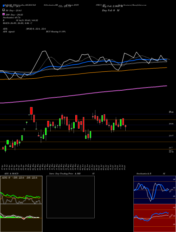Click the 'Stochastics & R' panel title

point(144,174)
